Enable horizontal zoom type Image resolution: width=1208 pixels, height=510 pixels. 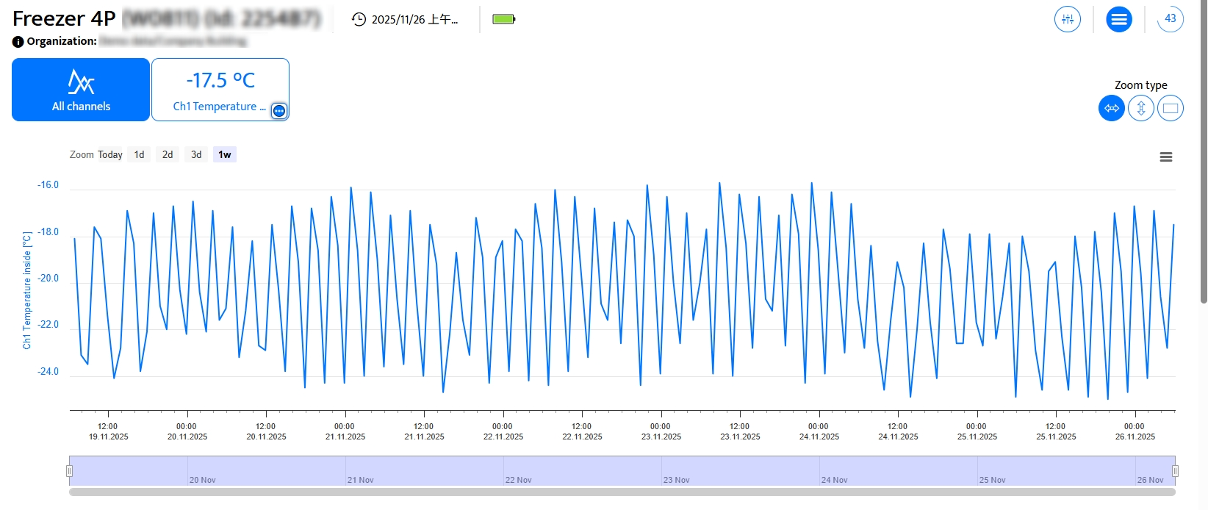click(1111, 109)
